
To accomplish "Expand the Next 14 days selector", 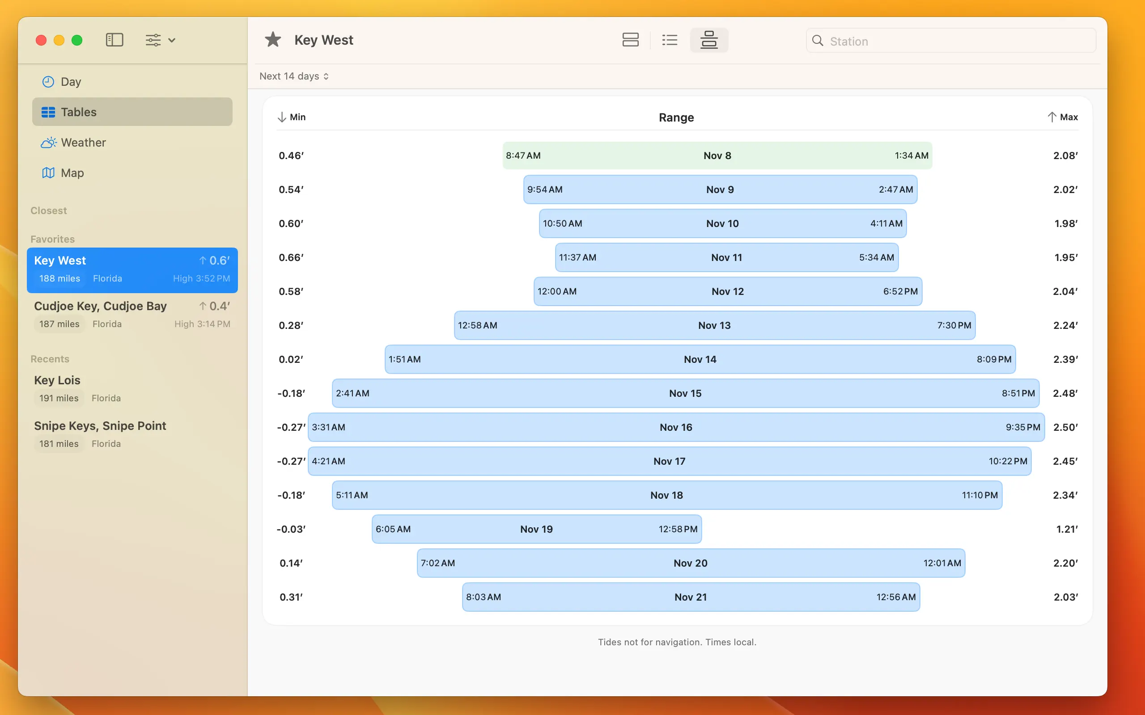I will tap(294, 76).
